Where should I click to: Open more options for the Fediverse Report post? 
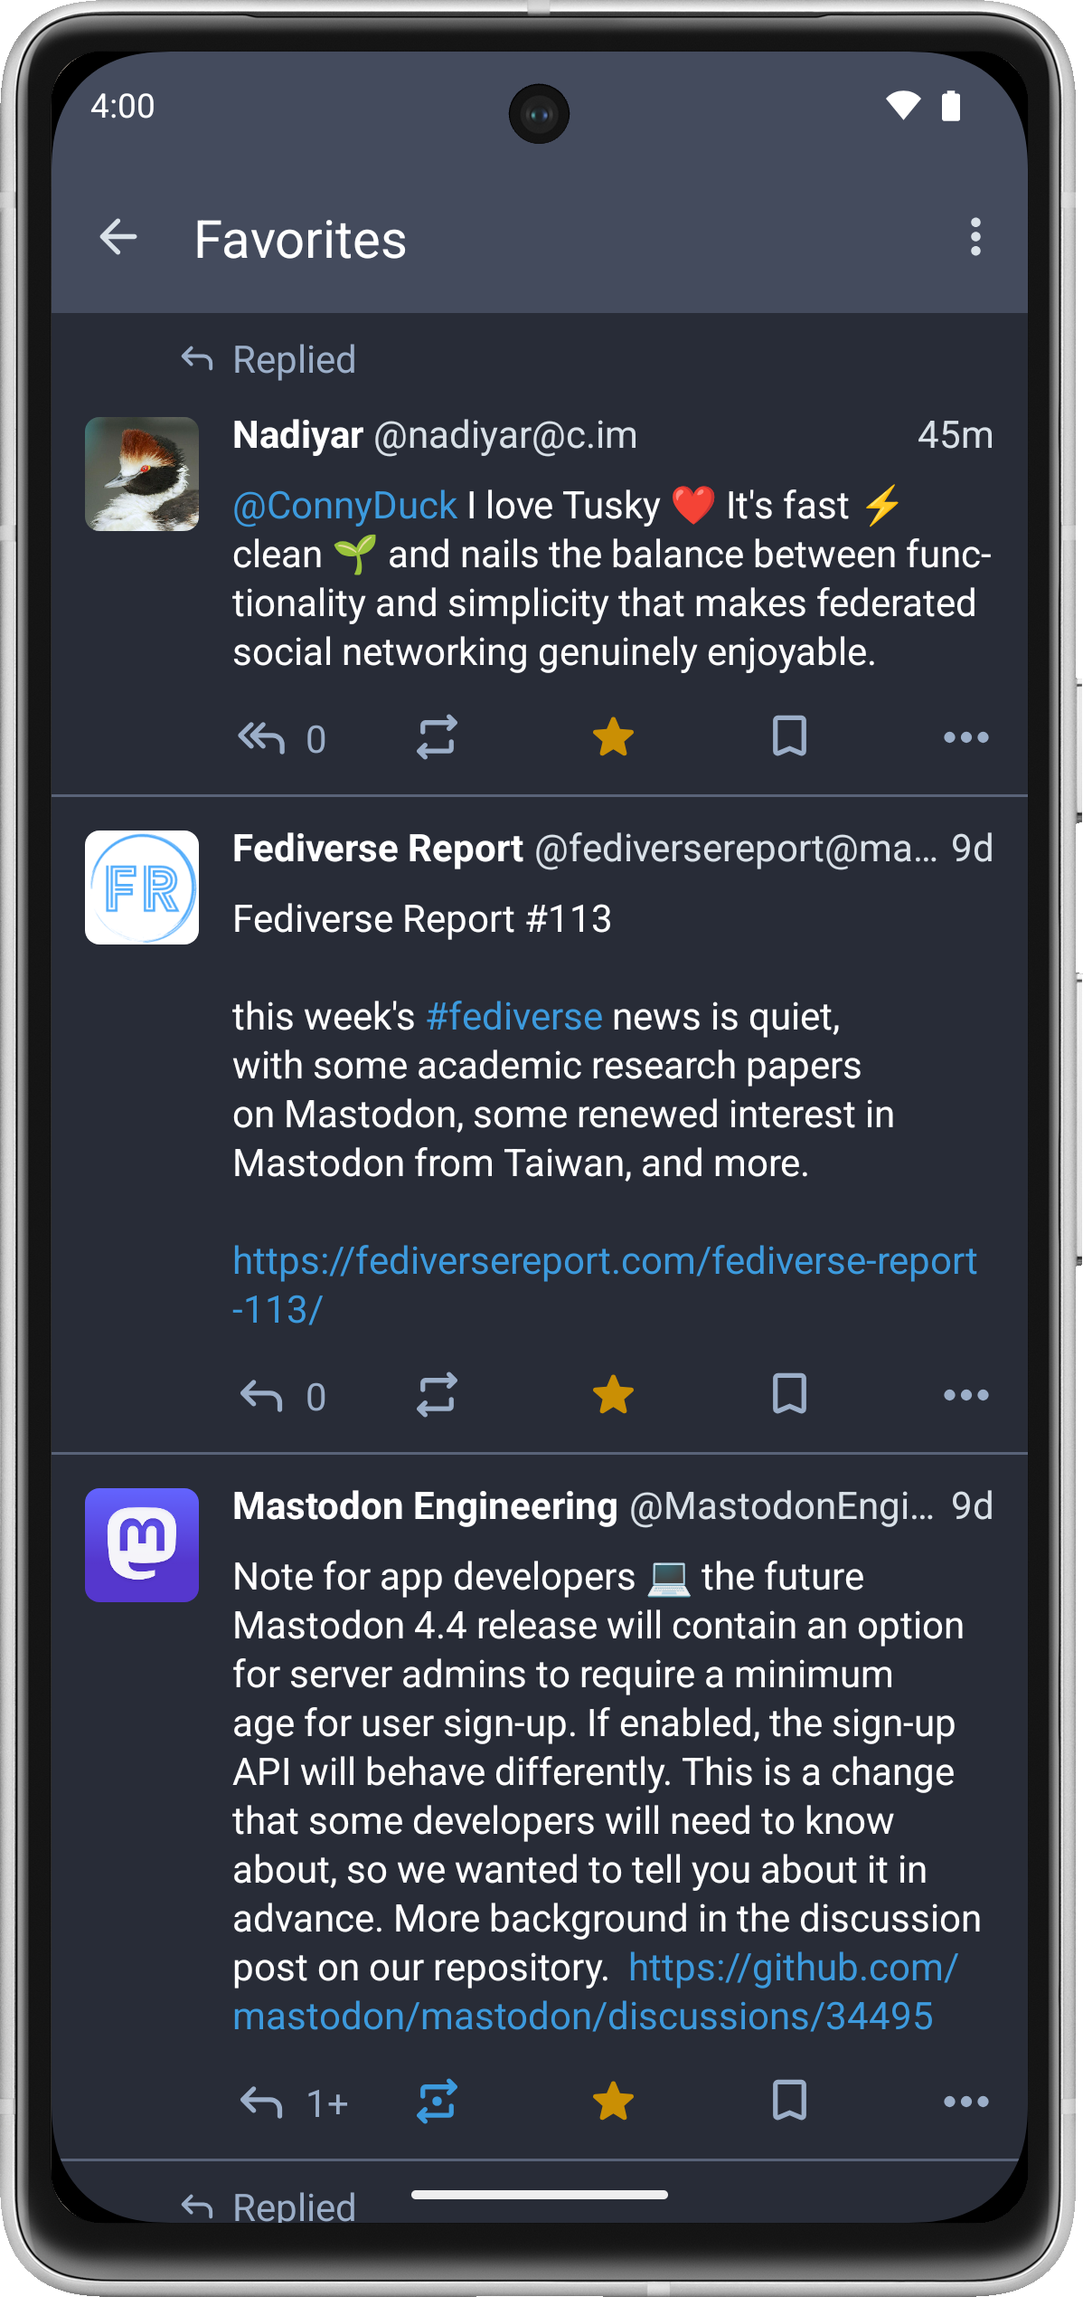click(x=965, y=1395)
